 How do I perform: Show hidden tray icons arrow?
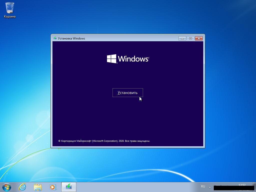tap(210, 187)
